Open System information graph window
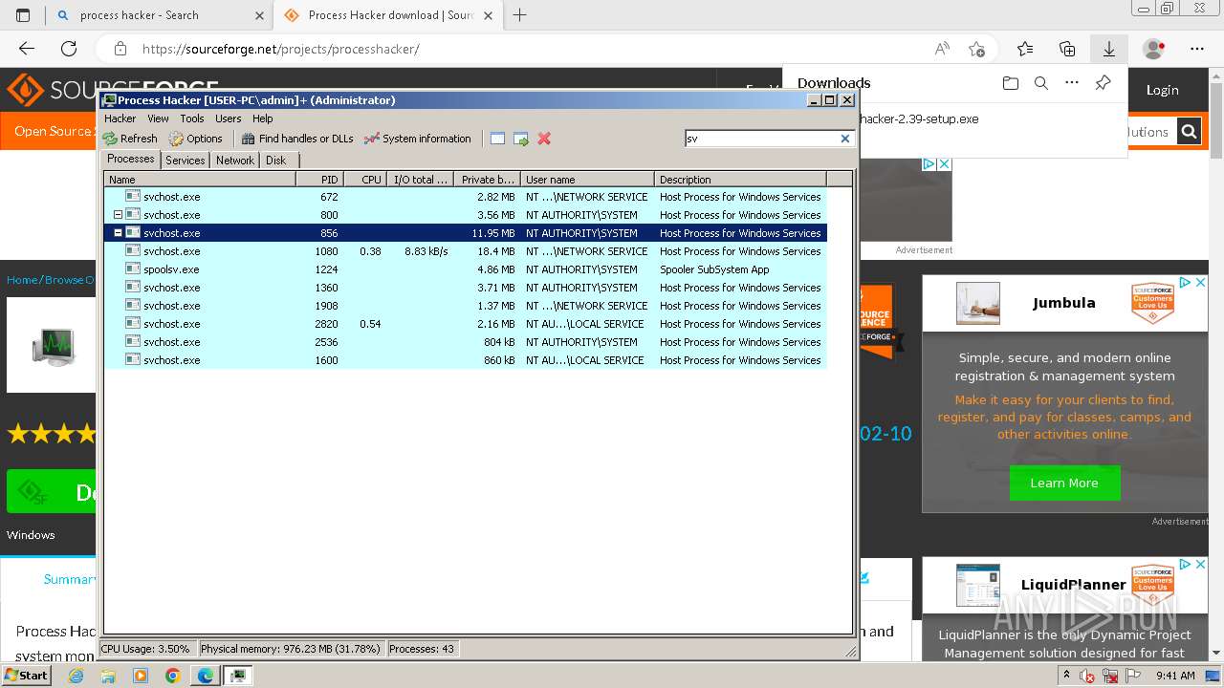1224x688 pixels. (x=418, y=139)
